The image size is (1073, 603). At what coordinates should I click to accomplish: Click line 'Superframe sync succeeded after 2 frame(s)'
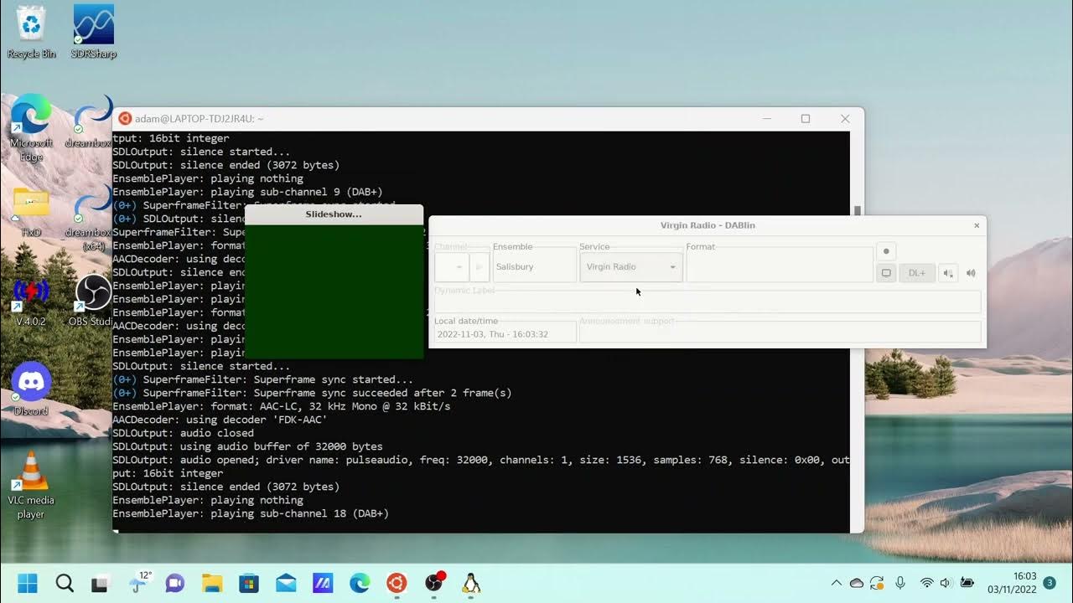(312, 393)
